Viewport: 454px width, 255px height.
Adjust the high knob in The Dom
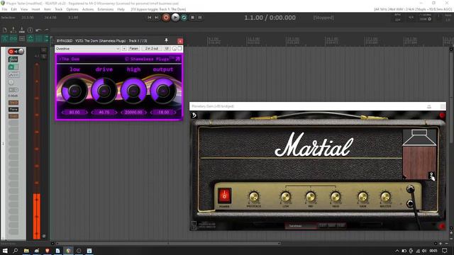[x=133, y=91]
